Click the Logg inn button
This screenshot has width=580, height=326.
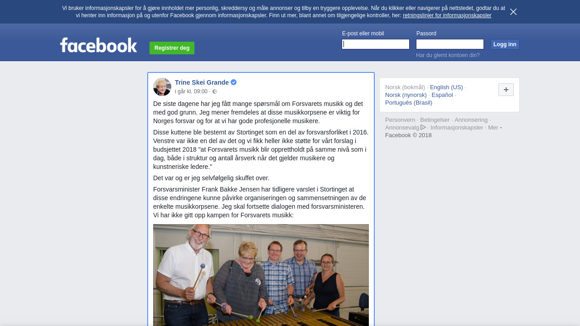coord(505,44)
